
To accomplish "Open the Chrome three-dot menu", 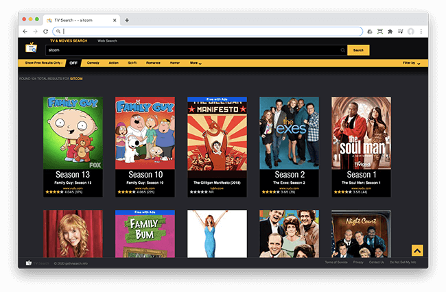I will click(421, 32).
